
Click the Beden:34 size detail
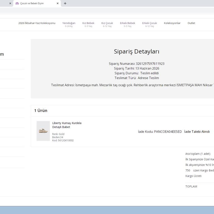click(x=58, y=137)
